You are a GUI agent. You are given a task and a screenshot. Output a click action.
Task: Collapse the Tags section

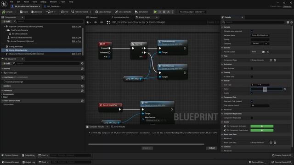[x=222, y=56]
